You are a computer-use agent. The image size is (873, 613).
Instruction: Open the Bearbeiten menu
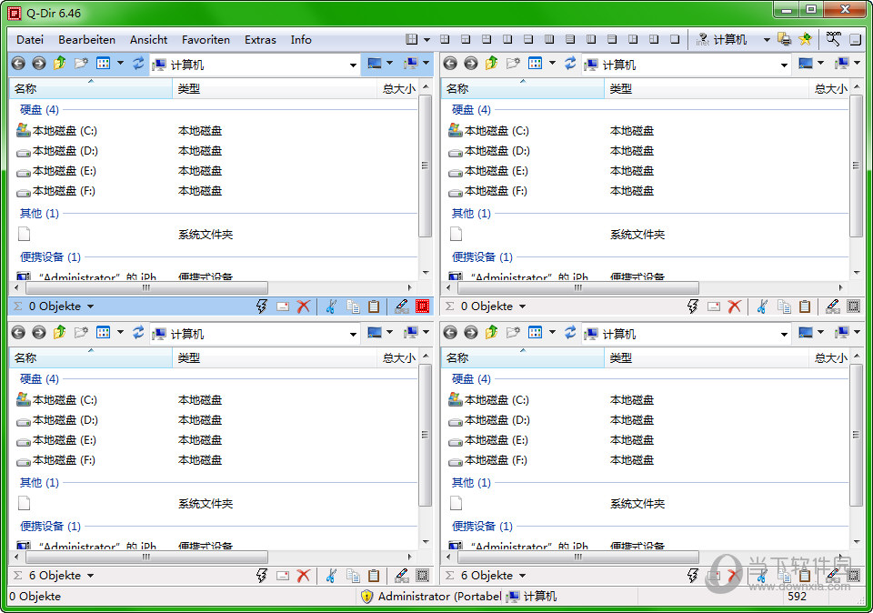click(87, 39)
